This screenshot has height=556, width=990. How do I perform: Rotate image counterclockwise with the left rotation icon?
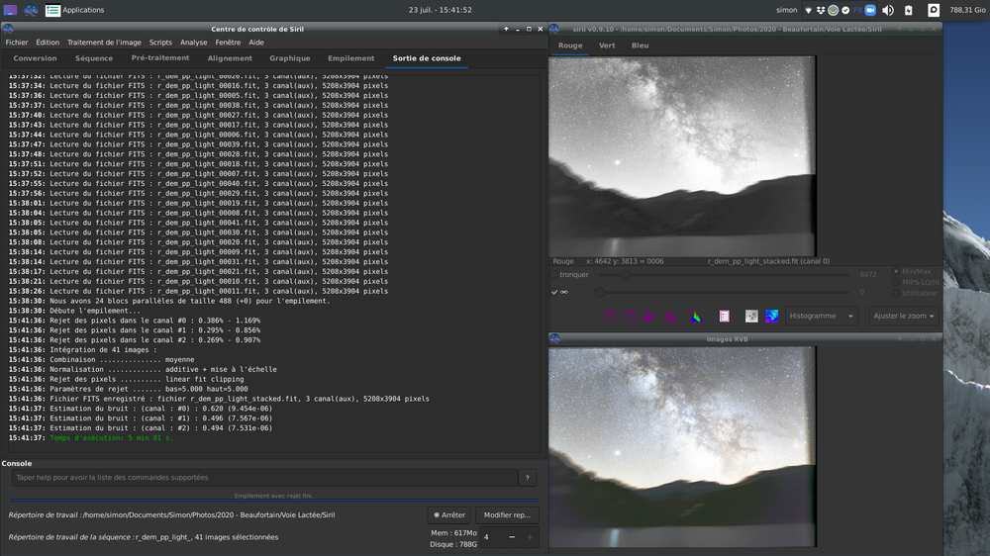(609, 317)
